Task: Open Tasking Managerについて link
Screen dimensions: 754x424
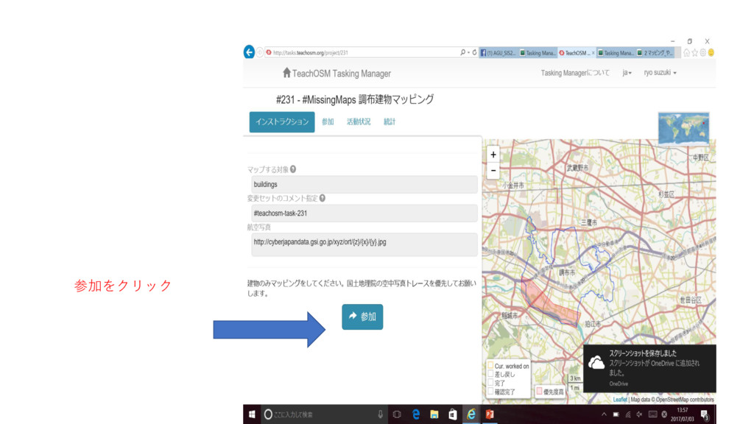Action: point(575,73)
